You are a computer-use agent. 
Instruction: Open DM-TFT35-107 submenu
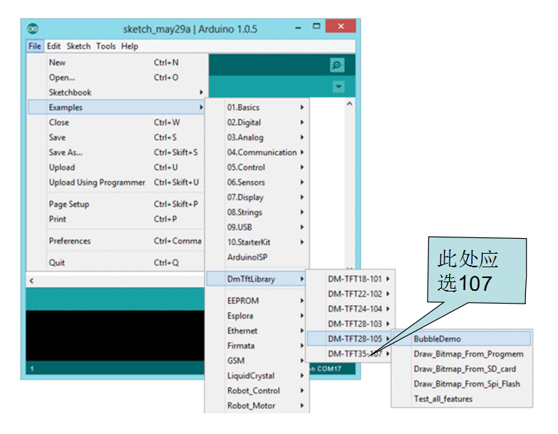[x=350, y=353]
